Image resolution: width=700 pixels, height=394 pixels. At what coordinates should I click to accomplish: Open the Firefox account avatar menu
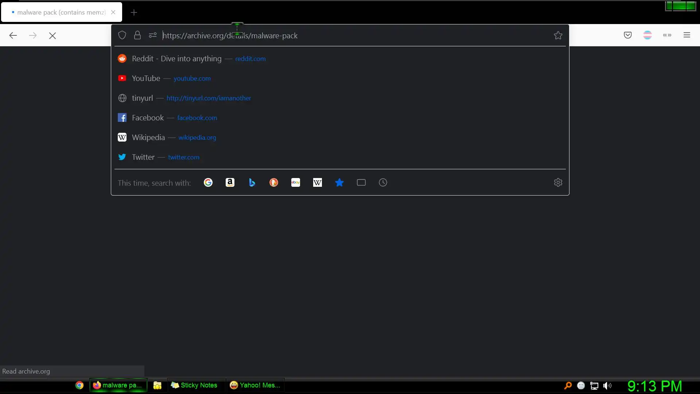pyautogui.click(x=647, y=35)
